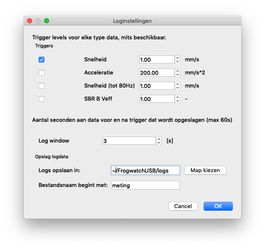Click the Snelheid 1.00 mm/s value field

157,60
